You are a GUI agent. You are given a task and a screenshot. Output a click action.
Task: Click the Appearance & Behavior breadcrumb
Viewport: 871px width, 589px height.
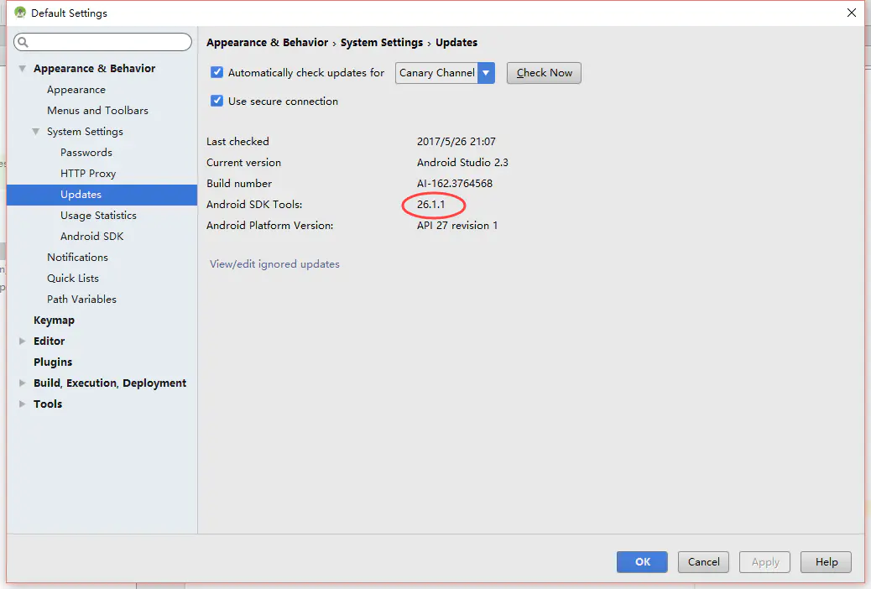[267, 42]
